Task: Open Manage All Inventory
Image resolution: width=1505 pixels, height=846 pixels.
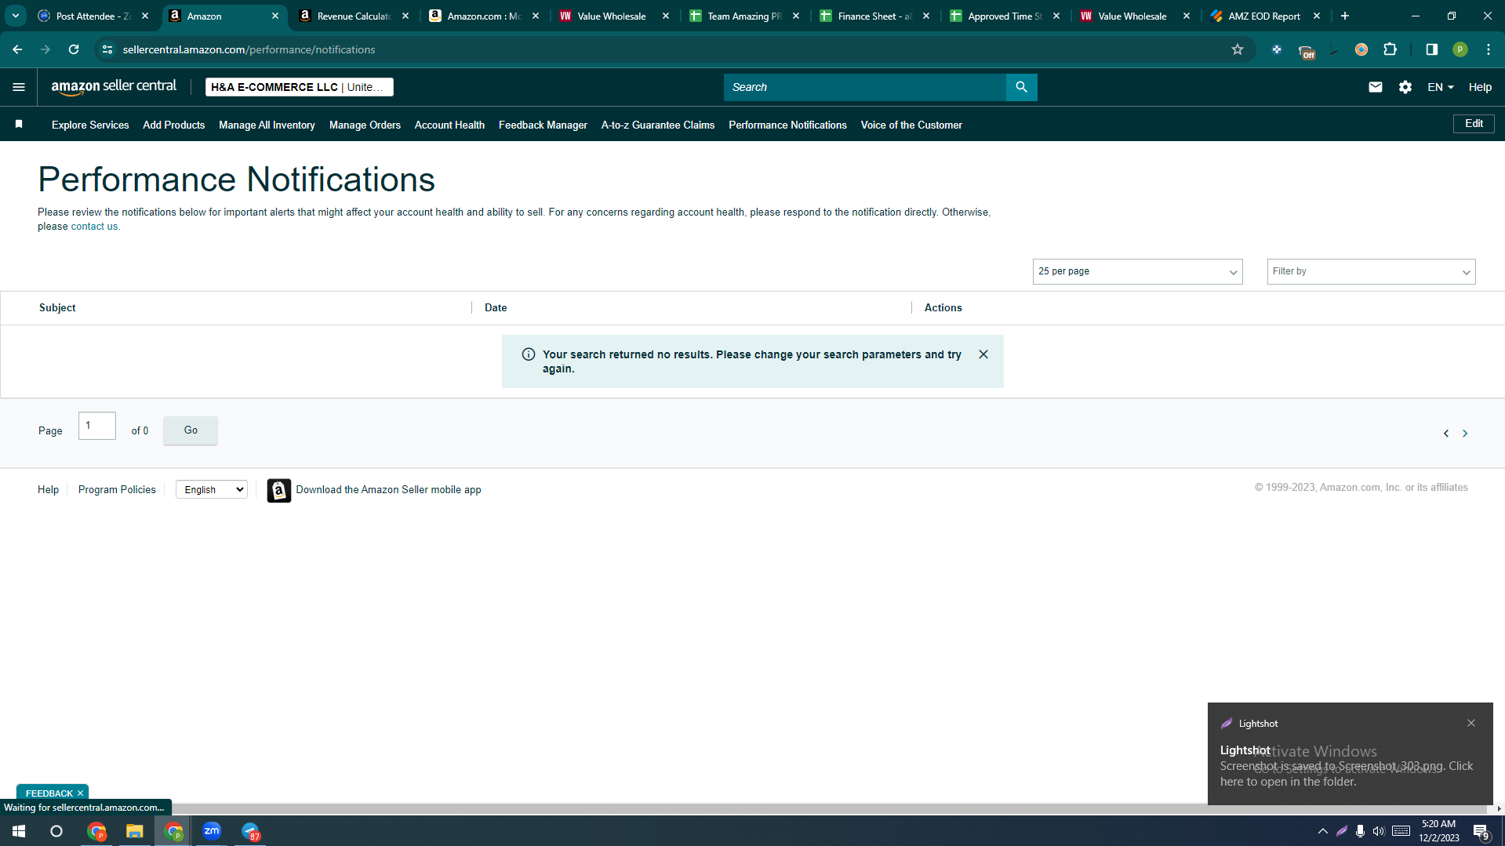Action: 267,125
